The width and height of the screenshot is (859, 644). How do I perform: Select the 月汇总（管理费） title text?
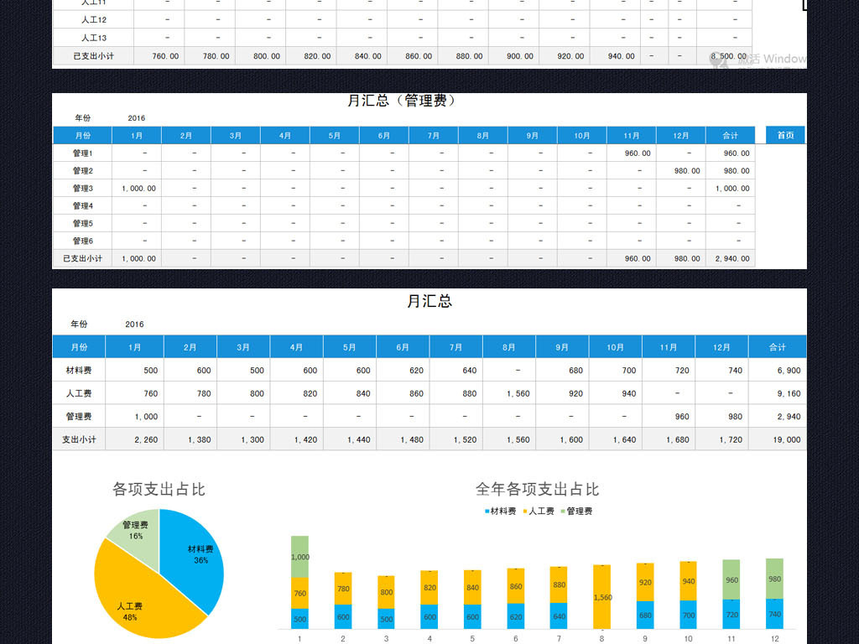[403, 101]
